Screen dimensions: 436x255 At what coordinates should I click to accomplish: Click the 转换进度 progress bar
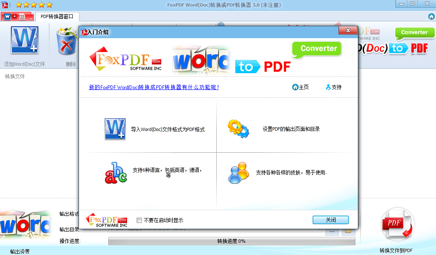pos(231,241)
